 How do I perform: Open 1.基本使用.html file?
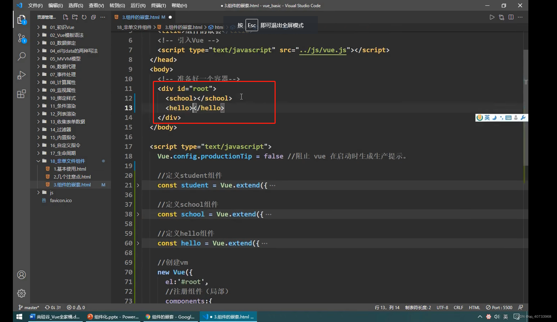coord(71,169)
